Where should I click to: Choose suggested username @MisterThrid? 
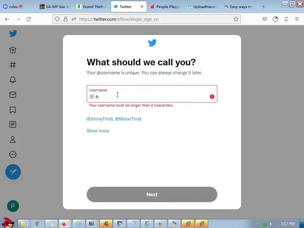point(128,119)
